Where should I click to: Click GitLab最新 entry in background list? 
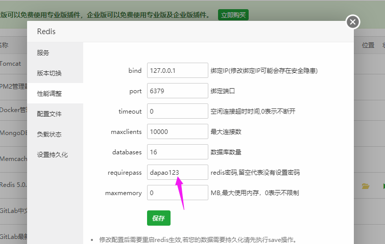[x=13, y=237]
